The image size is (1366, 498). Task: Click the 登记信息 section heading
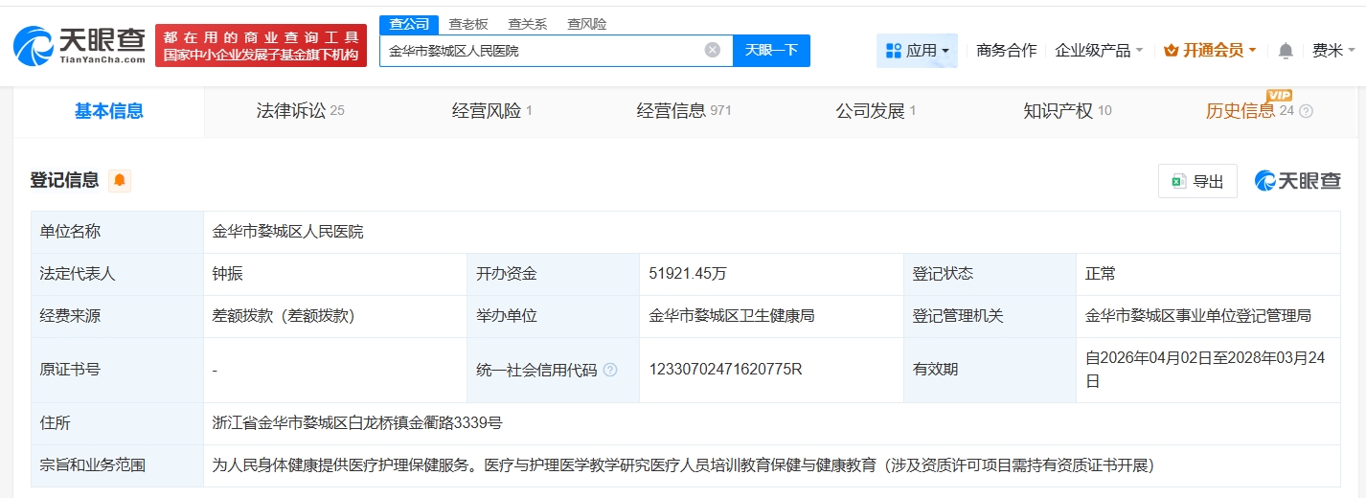[x=64, y=180]
